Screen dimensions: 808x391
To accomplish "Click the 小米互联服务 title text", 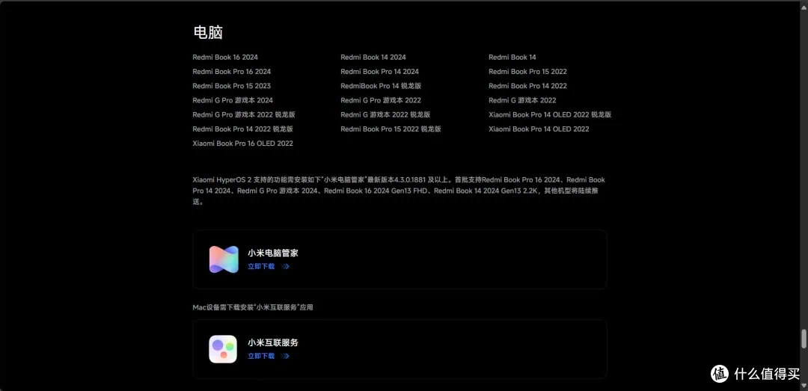I will coord(273,342).
